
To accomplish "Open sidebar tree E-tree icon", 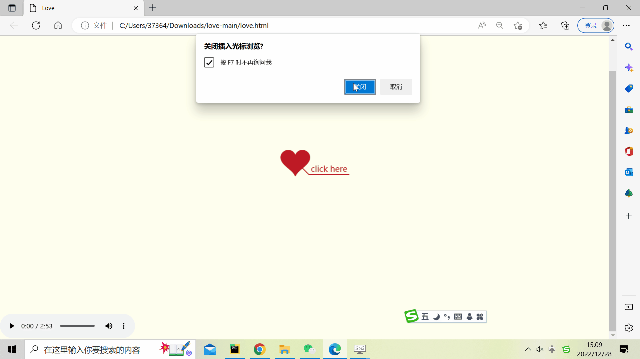I will pos(629,193).
